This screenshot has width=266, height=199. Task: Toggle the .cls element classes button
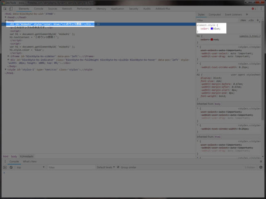pos(251,20)
